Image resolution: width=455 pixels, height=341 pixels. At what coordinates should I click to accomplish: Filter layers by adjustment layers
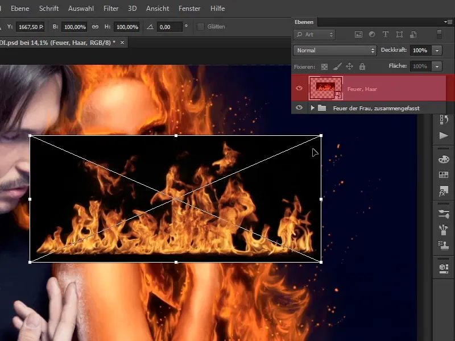(x=373, y=34)
